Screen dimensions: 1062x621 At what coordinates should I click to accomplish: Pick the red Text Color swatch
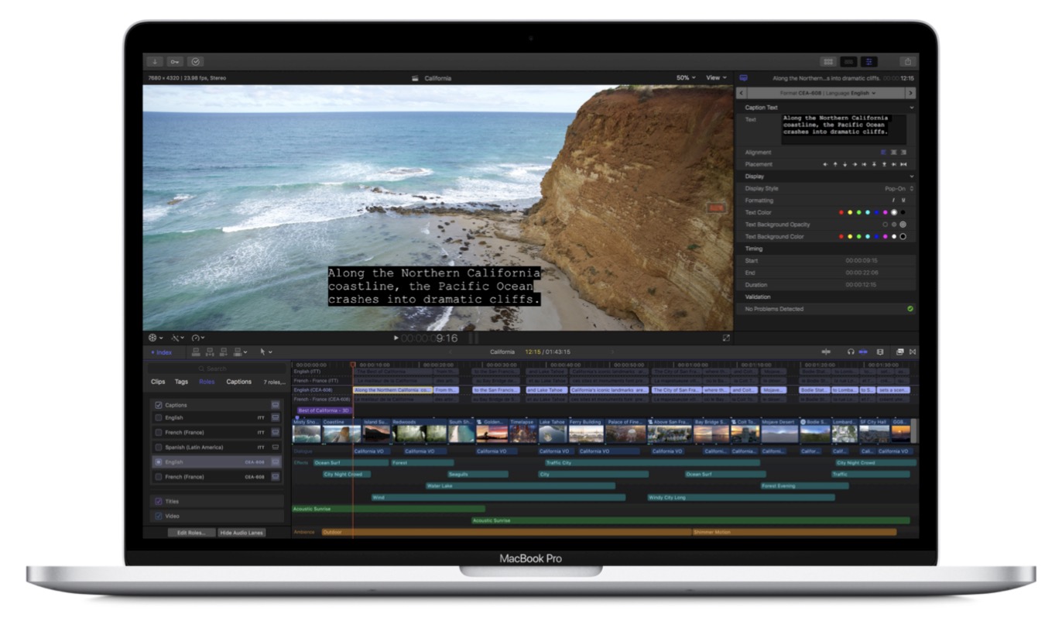[841, 212]
